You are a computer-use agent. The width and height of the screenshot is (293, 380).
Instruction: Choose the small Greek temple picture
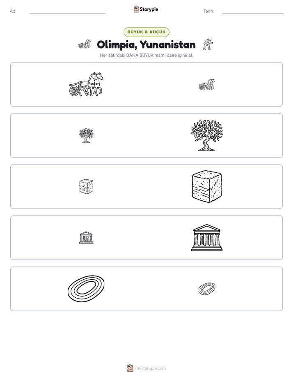[86, 238]
